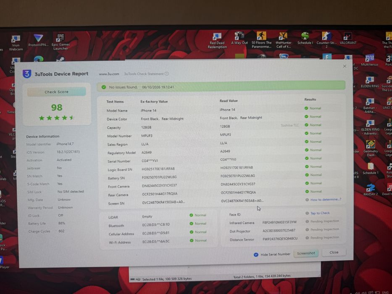Click the Toshiba TLC label

pyautogui.click(x=290, y=125)
